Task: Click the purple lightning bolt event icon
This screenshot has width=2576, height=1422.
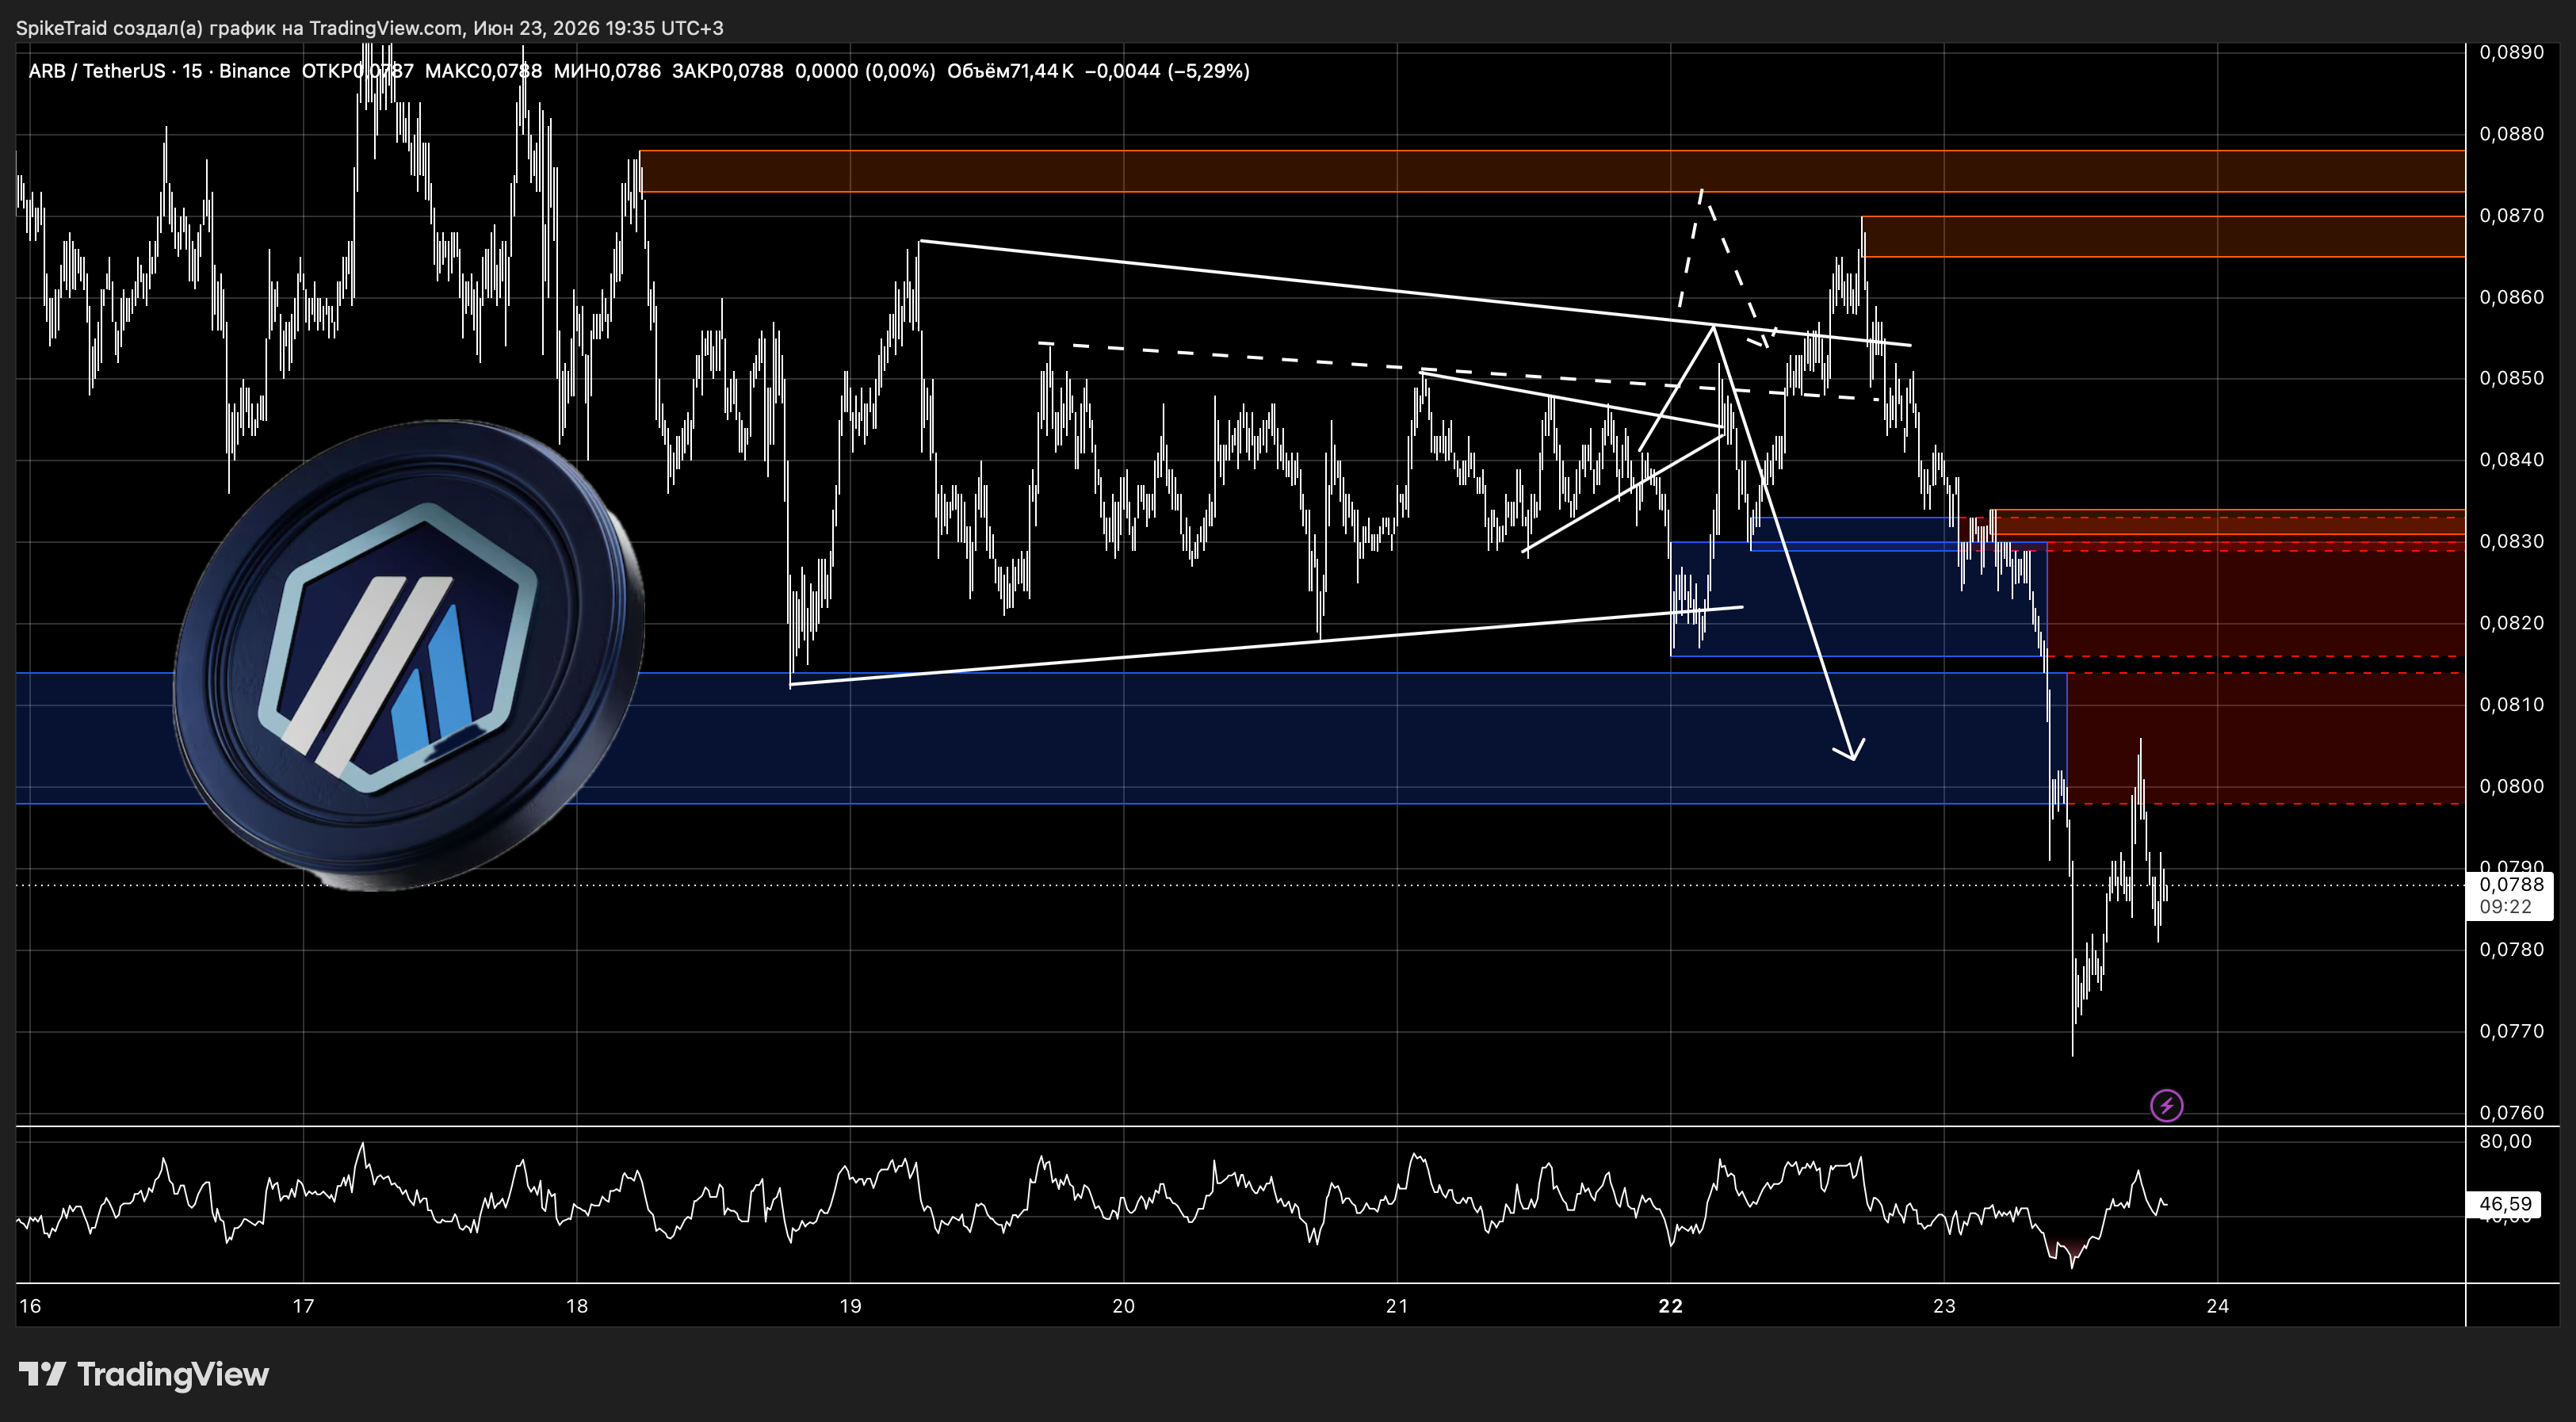Action: point(2166,1105)
